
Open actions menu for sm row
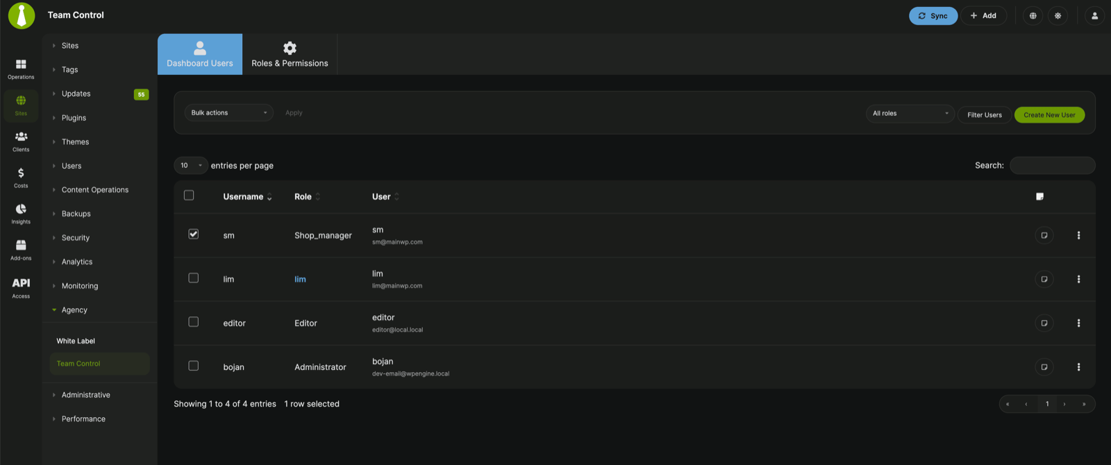1078,235
